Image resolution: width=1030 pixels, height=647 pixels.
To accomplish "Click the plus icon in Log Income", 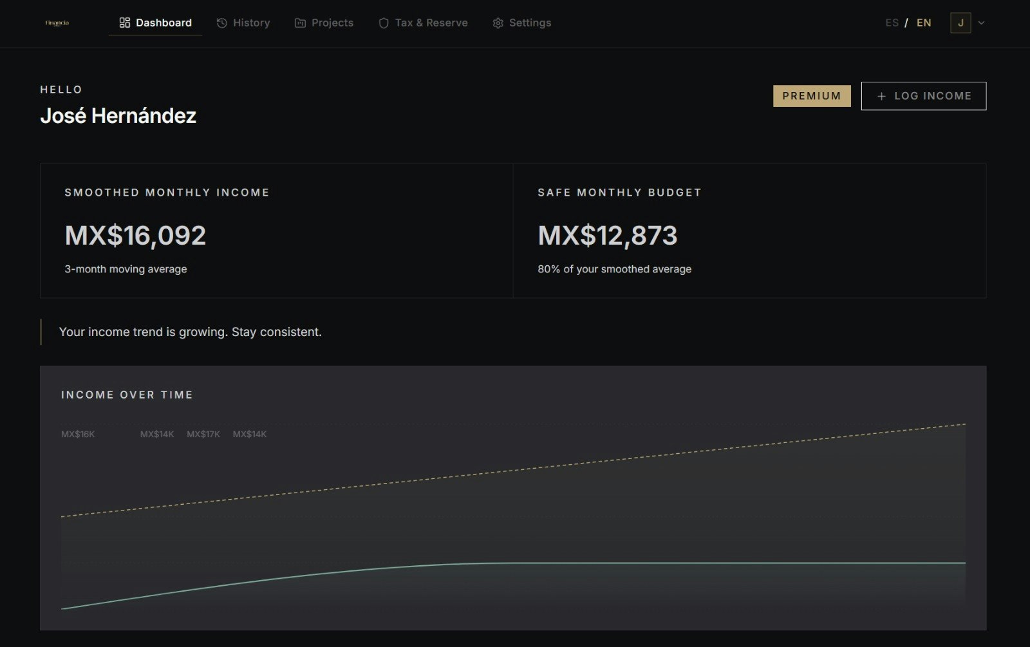I will [x=882, y=96].
